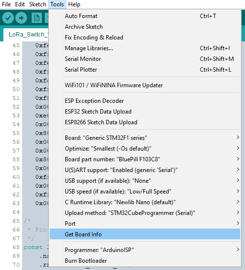
Task: Click the "const" keyword on line 68
Action: pos(33,247)
